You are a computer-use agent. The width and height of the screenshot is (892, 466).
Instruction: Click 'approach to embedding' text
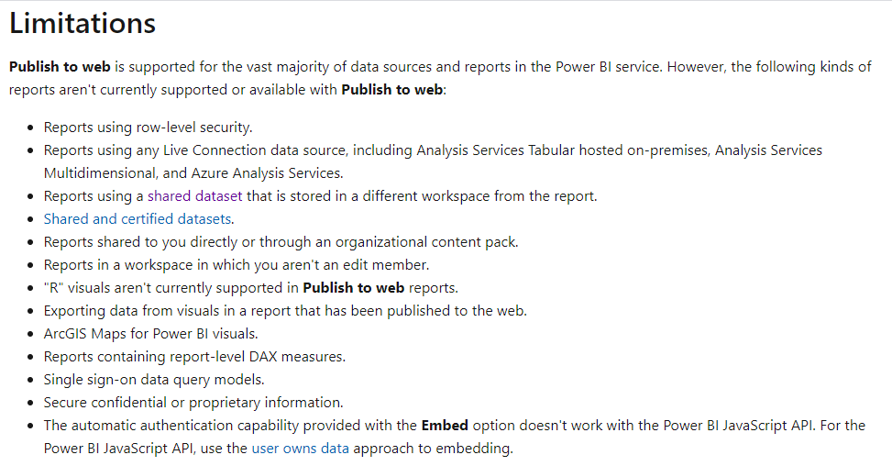point(433,449)
